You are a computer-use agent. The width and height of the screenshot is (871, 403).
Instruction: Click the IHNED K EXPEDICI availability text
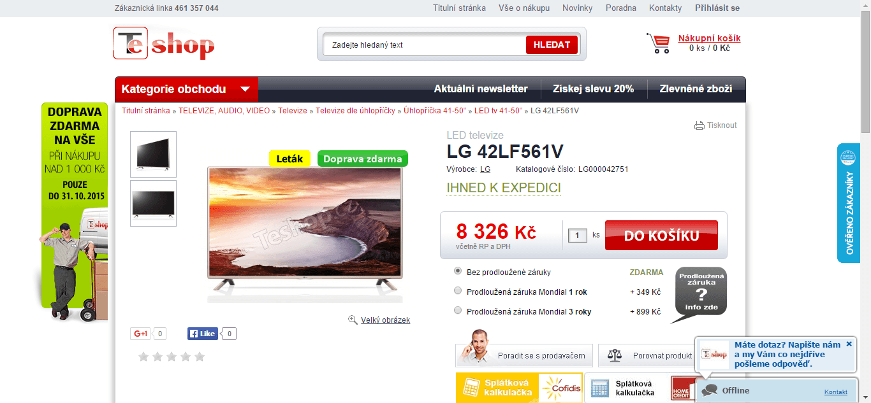[504, 188]
